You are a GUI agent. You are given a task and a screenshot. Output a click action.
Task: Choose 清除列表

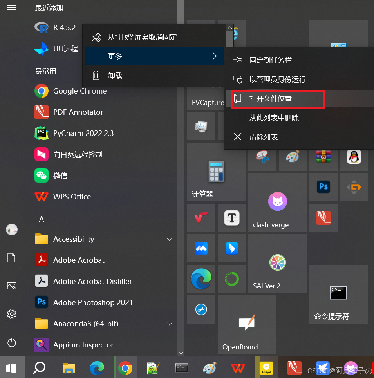[x=300, y=137]
